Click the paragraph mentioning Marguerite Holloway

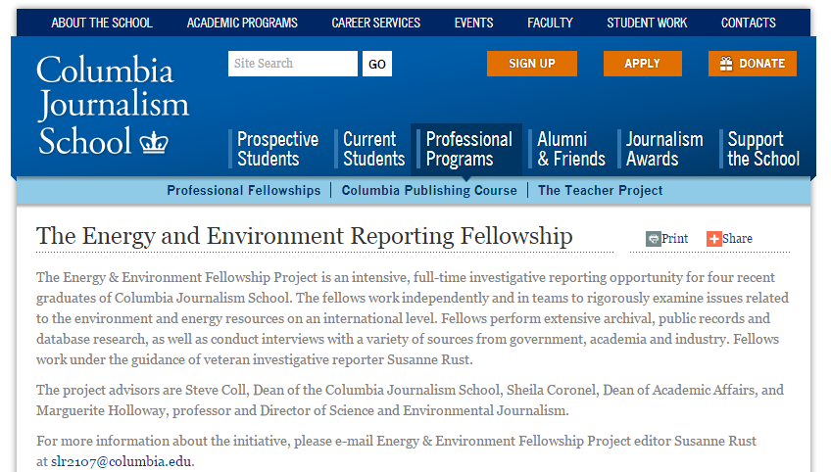(x=410, y=400)
